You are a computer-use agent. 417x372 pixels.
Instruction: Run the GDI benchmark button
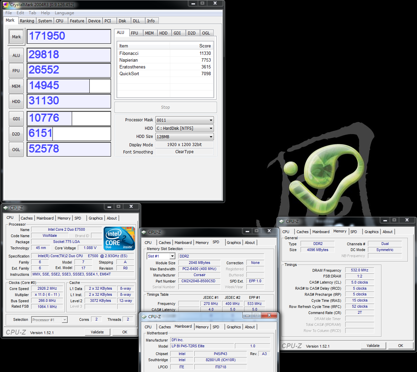[16, 119]
